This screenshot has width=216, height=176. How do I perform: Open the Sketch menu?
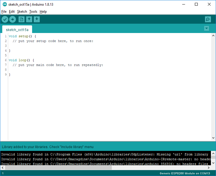(22, 11)
